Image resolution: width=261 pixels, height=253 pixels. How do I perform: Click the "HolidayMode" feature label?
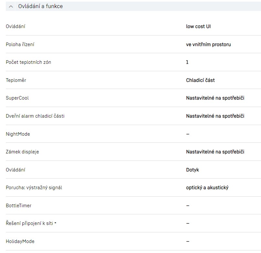click(x=20, y=241)
